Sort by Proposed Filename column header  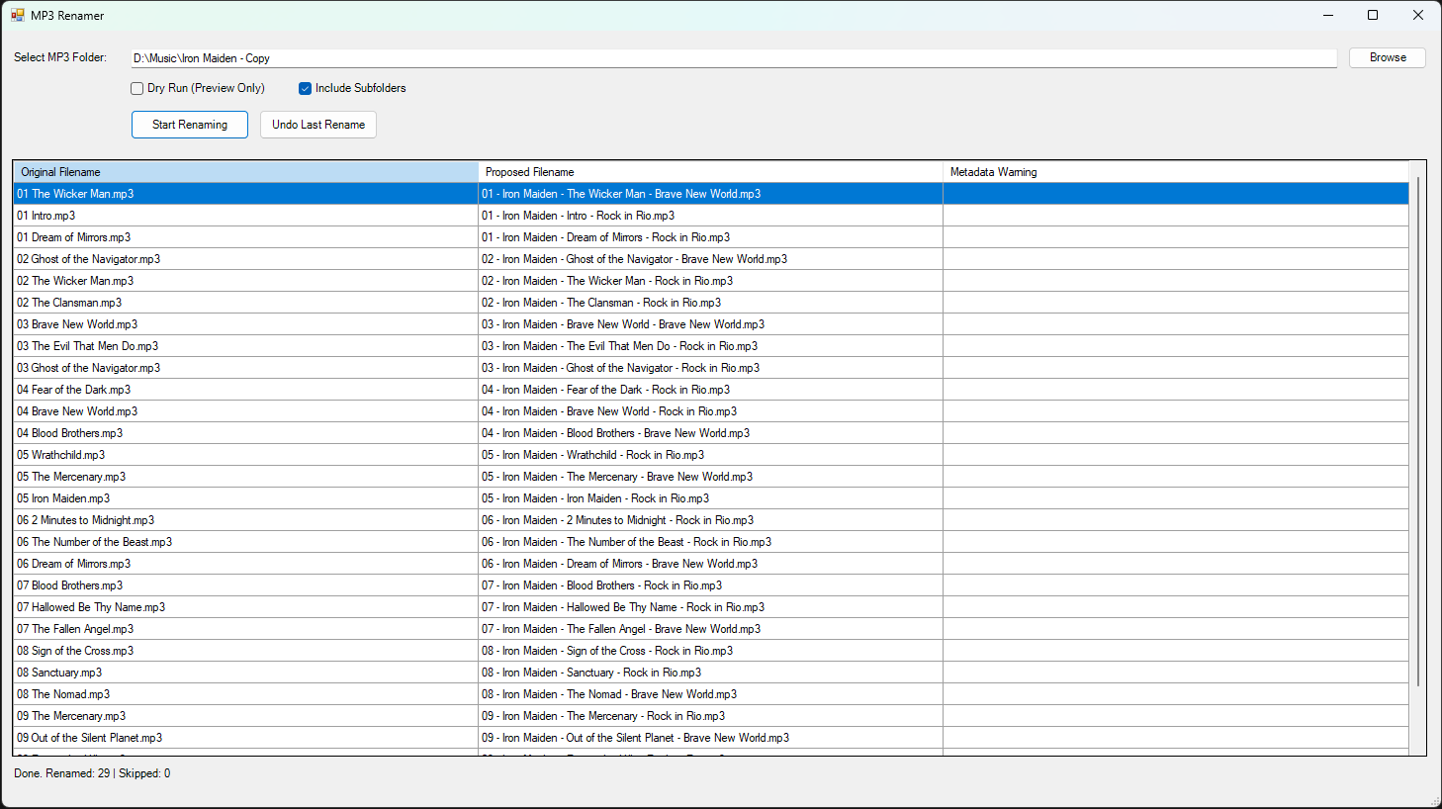pos(710,172)
